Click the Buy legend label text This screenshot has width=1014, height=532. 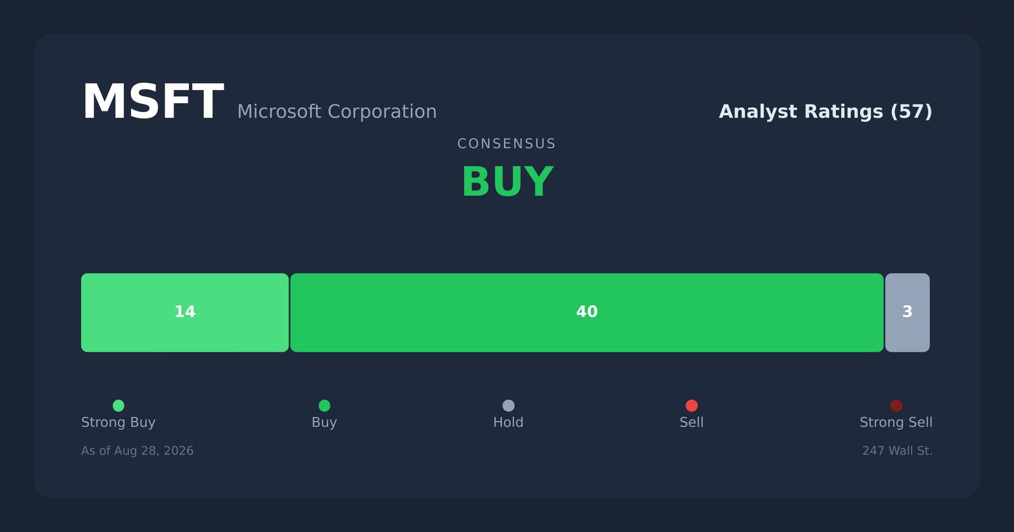click(x=324, y=422)
